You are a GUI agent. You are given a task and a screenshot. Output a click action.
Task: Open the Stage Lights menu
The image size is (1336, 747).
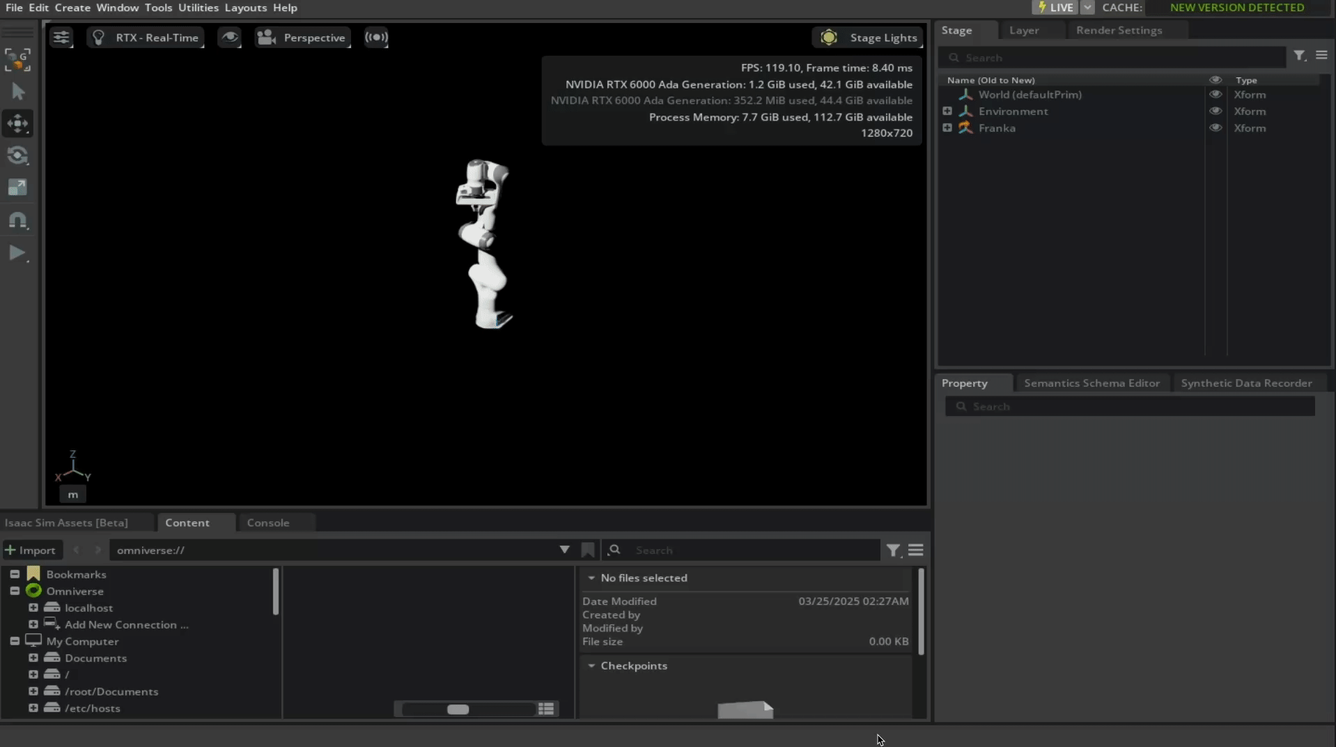click(x=868, y=38)
